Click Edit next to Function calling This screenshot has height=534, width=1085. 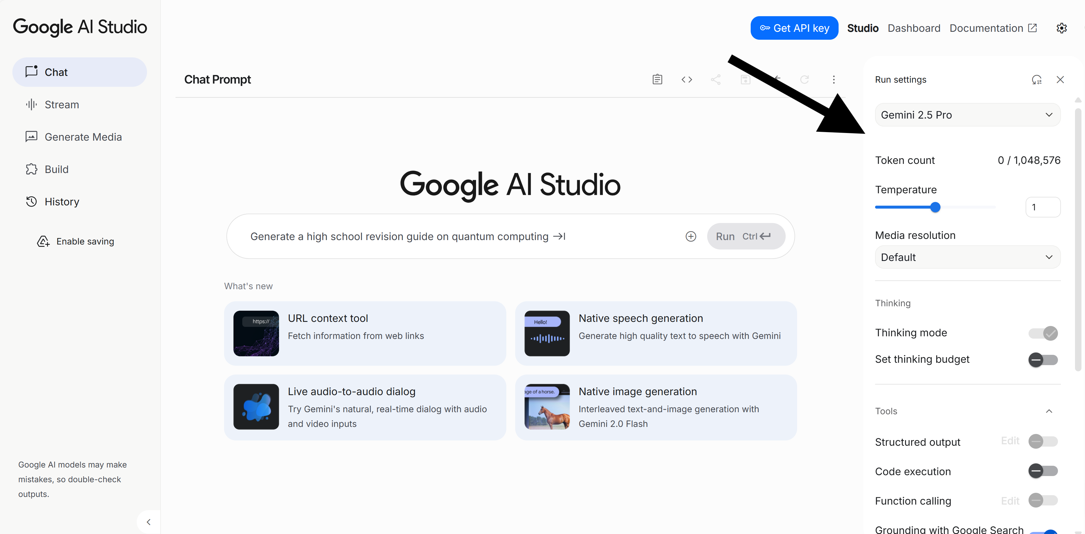click(x=1010, y=501)
